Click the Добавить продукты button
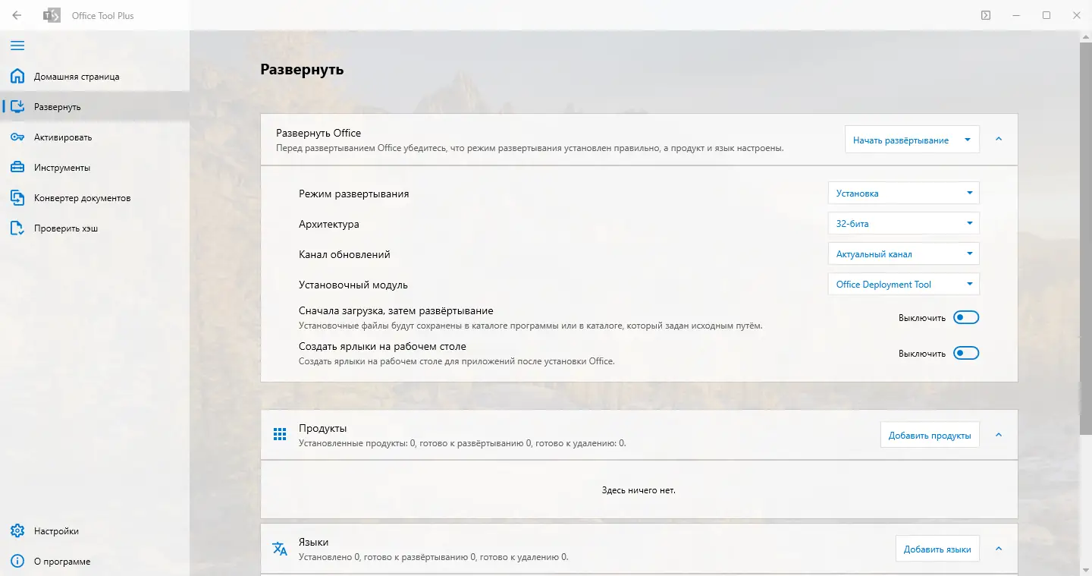Viewport: 1092px width, 576px height. [930, 436]
